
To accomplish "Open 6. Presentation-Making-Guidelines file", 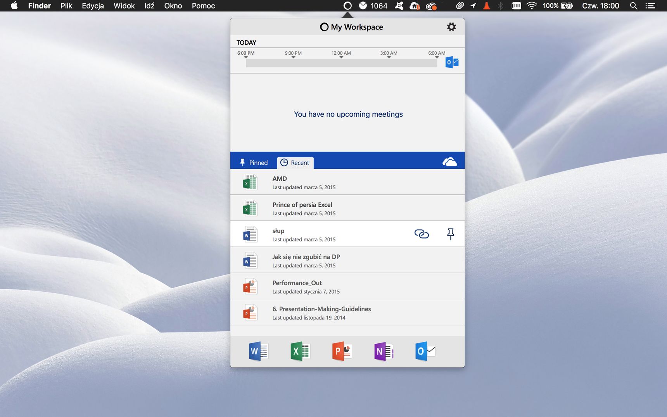I will [x=347, y=312].
